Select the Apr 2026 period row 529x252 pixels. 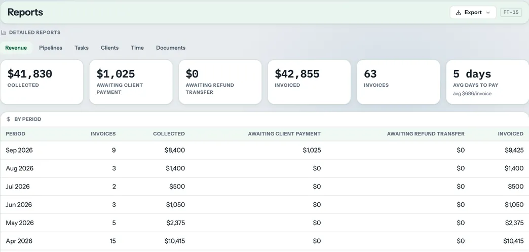click(x=264, y=241)
